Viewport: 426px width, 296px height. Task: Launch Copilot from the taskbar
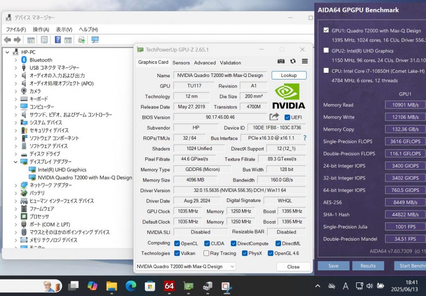(92, 286)
